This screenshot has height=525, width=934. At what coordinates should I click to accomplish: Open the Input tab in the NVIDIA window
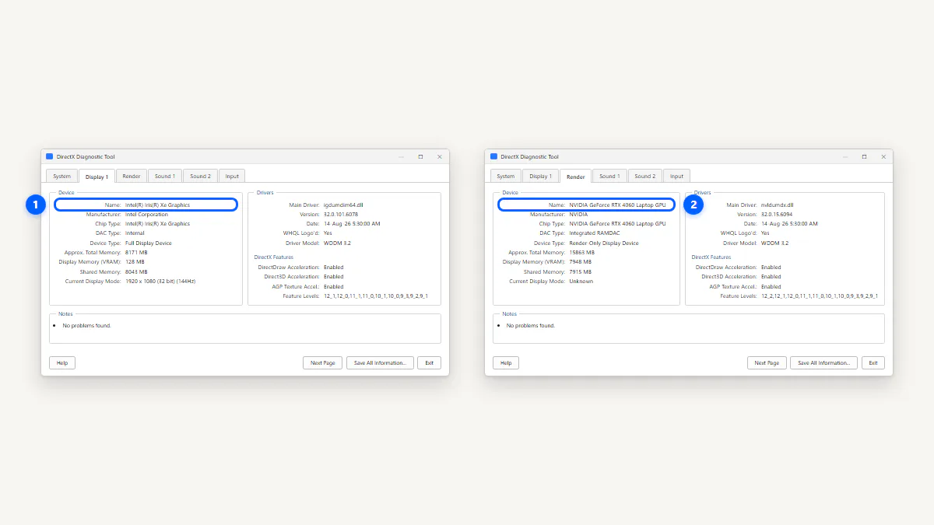pyautogui.click(x=677, y=177)
